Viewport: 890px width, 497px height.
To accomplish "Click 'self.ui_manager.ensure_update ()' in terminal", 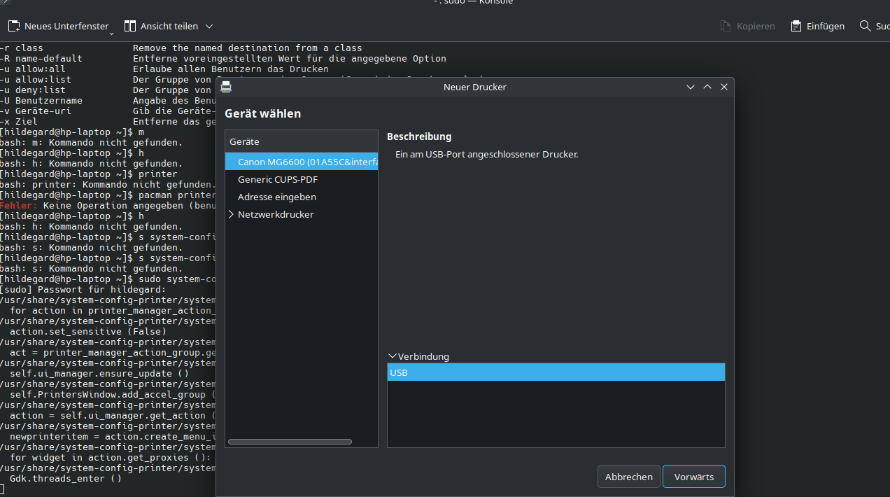I will click(99, 374).
